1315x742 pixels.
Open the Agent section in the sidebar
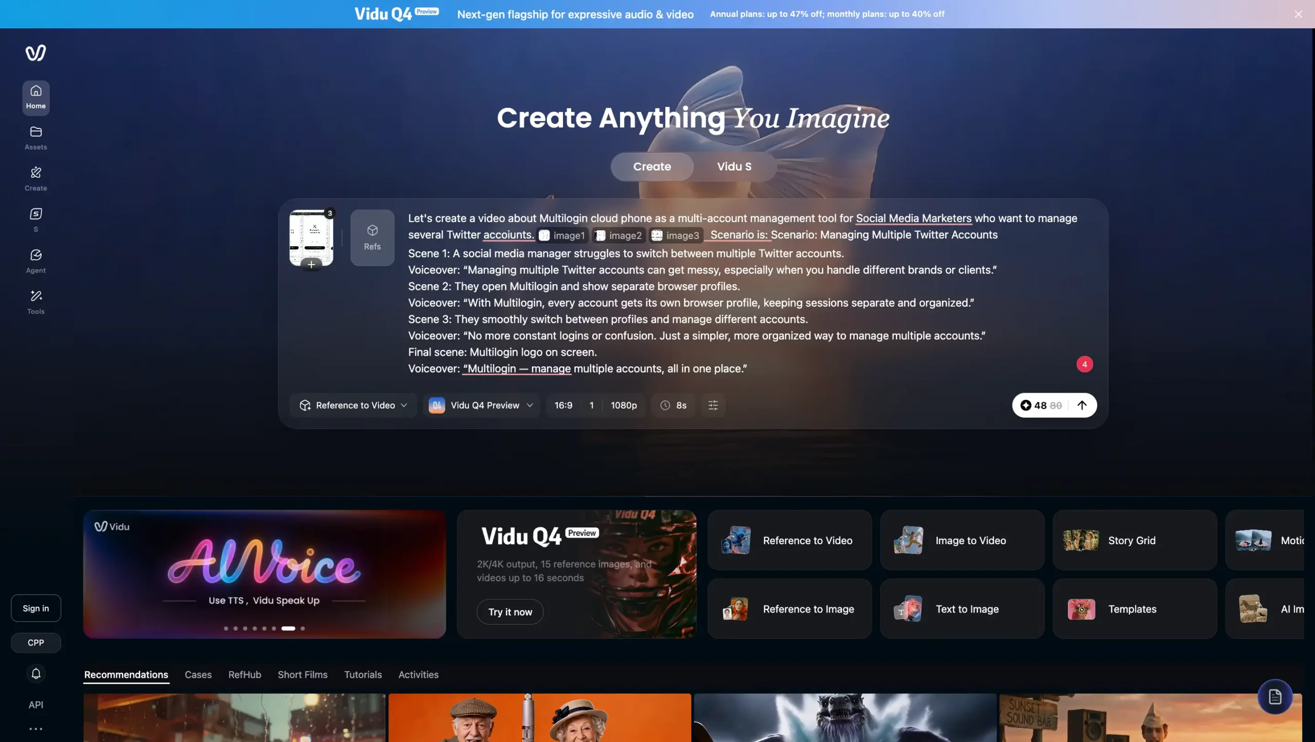point(35,262)
